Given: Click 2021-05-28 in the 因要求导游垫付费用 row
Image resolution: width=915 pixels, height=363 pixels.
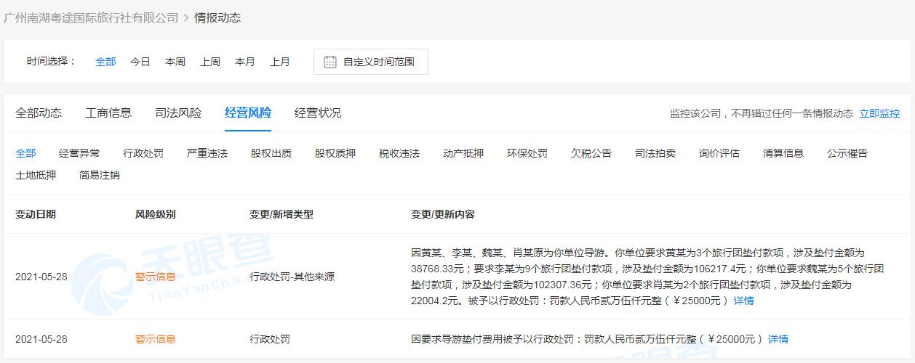Looking at the screenshot, I should 41,339.
